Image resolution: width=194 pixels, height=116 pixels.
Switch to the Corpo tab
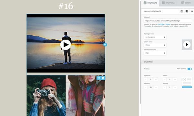(186, 3)
